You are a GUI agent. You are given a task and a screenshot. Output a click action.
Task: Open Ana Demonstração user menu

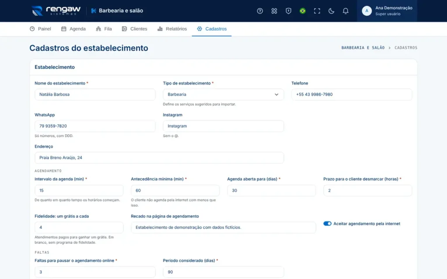point(387,11)
